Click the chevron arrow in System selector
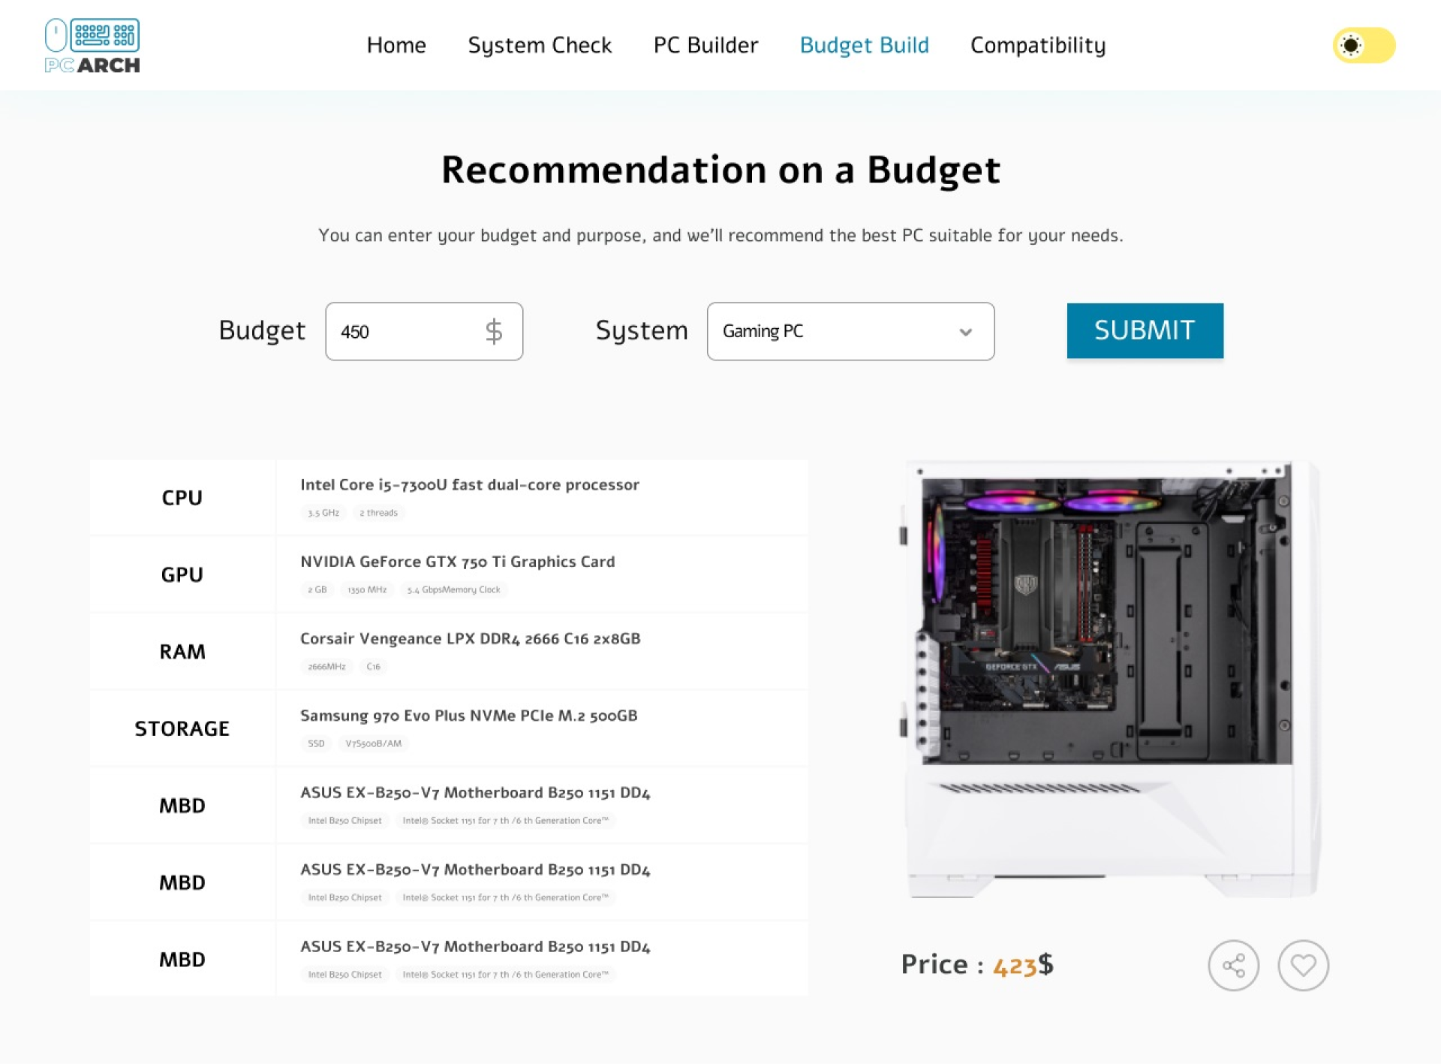1441x1064 pixels. pos(965,332)
